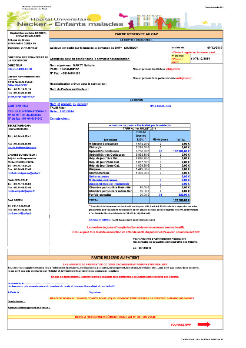
Task: Select the 112 706,00 € grand total cell
Action: [181, 200]
